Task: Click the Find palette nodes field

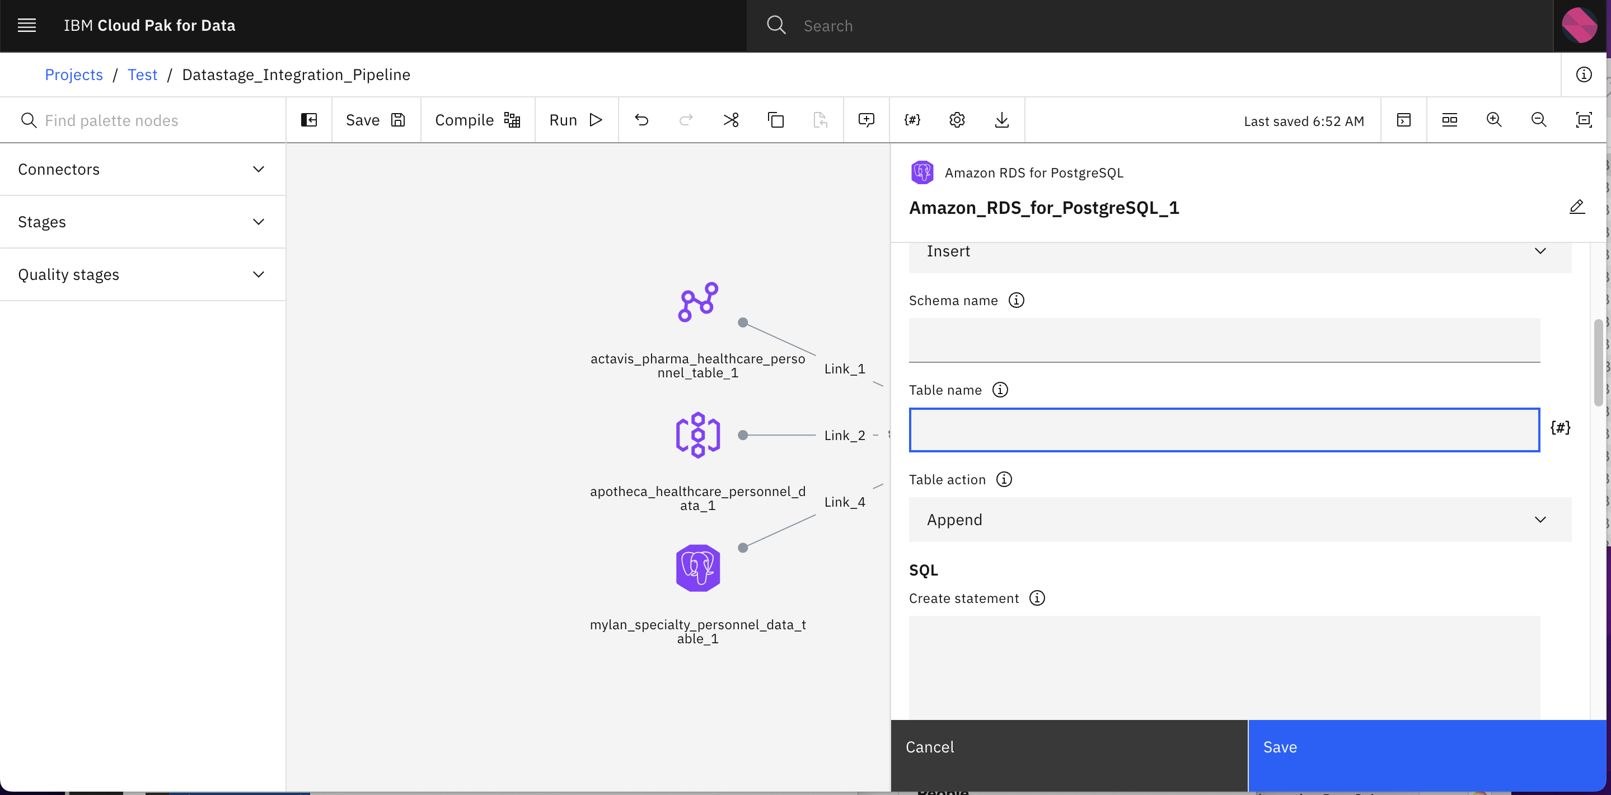Action: [143, 120]
